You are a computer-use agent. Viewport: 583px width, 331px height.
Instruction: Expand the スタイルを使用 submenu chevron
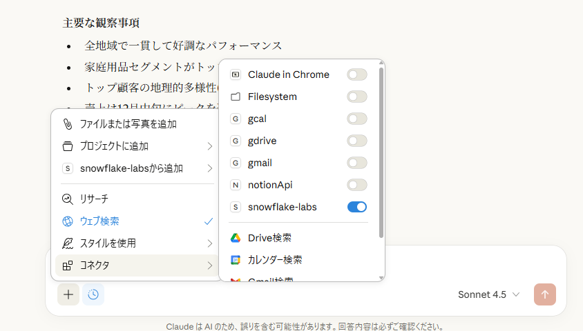tap(210, 243)
